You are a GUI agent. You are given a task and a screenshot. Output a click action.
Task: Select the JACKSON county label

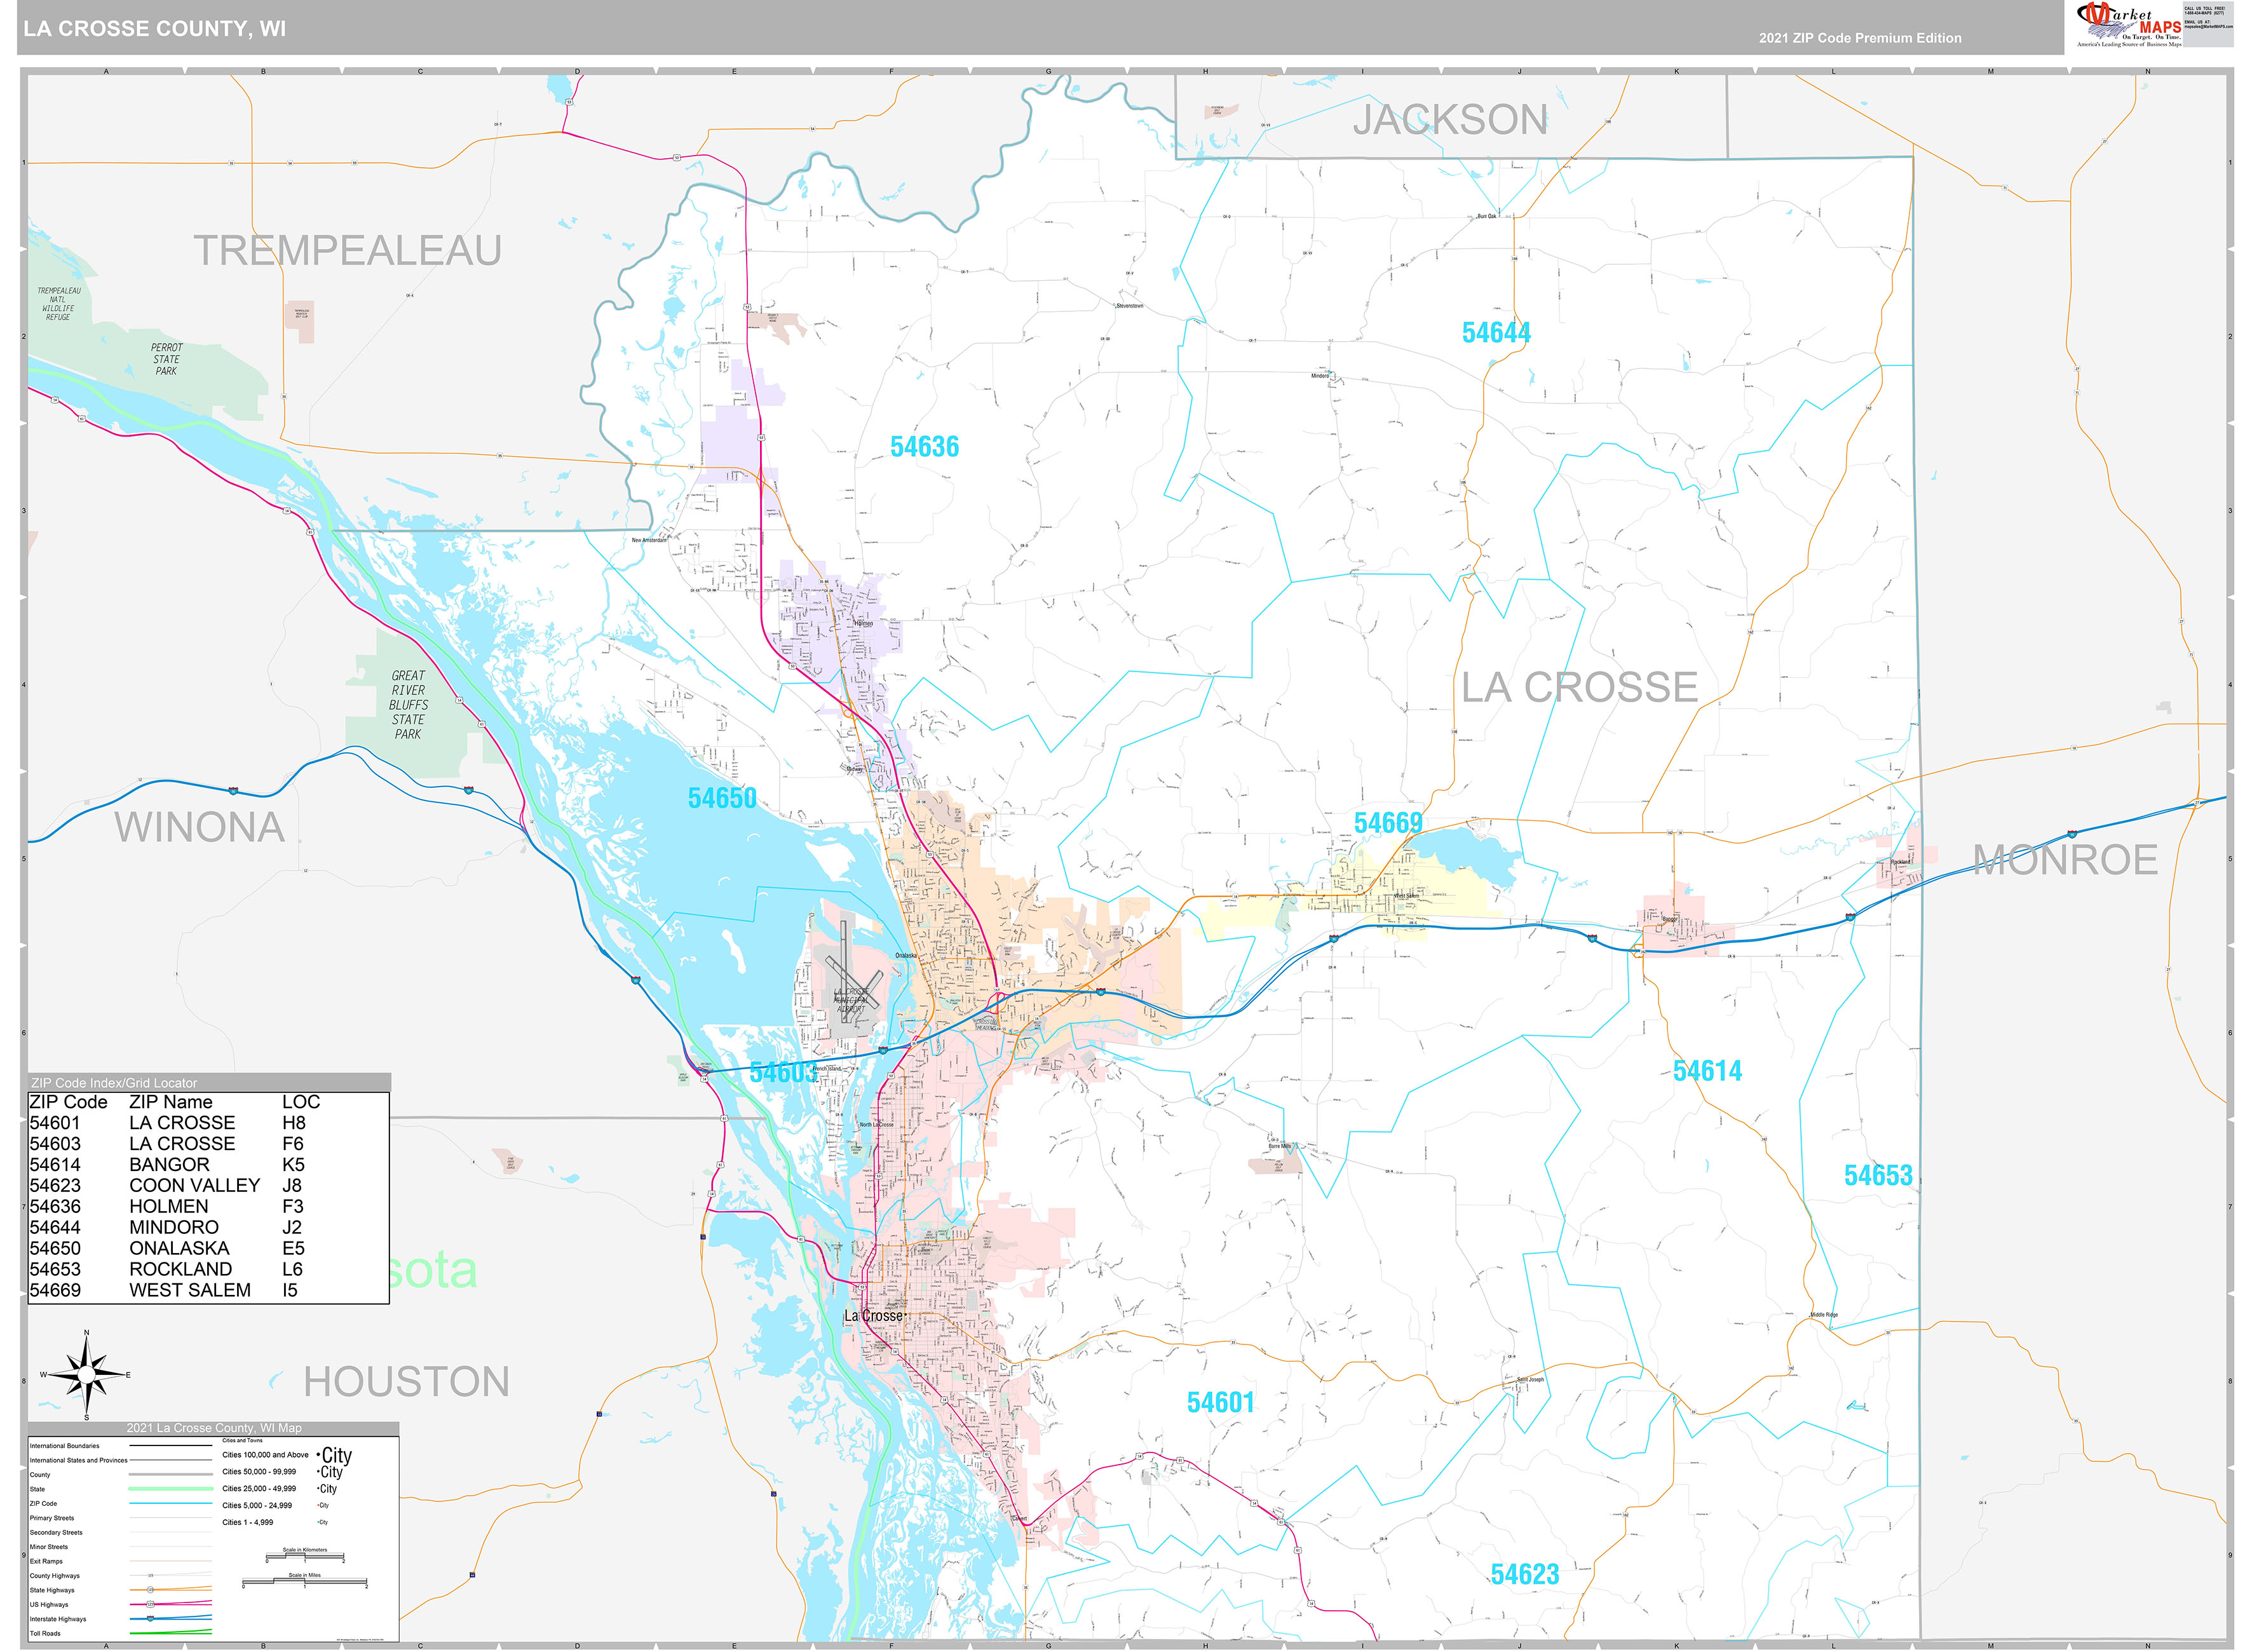pos(1450,120)
